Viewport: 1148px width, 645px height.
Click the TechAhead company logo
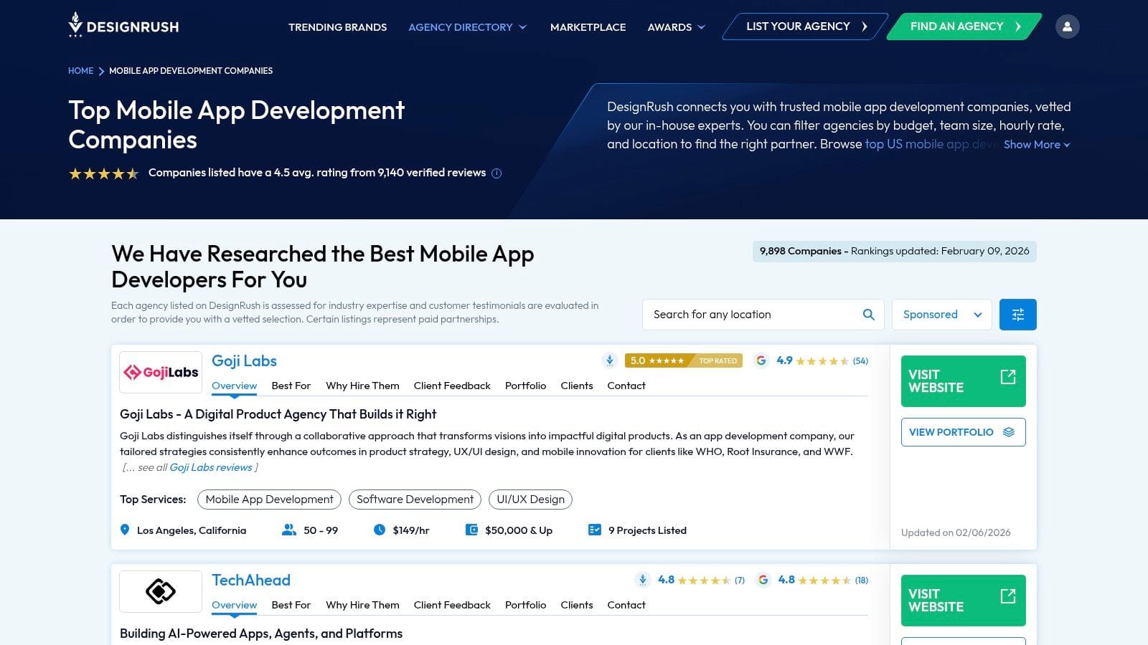[161, 591]
